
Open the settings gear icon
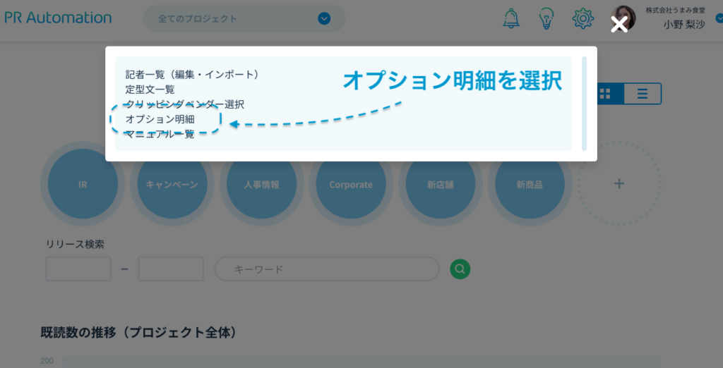click(x=582, y=19)
